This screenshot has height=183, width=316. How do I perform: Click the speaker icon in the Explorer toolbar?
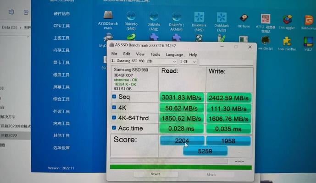pyautogui.click(x=11, y=12)
